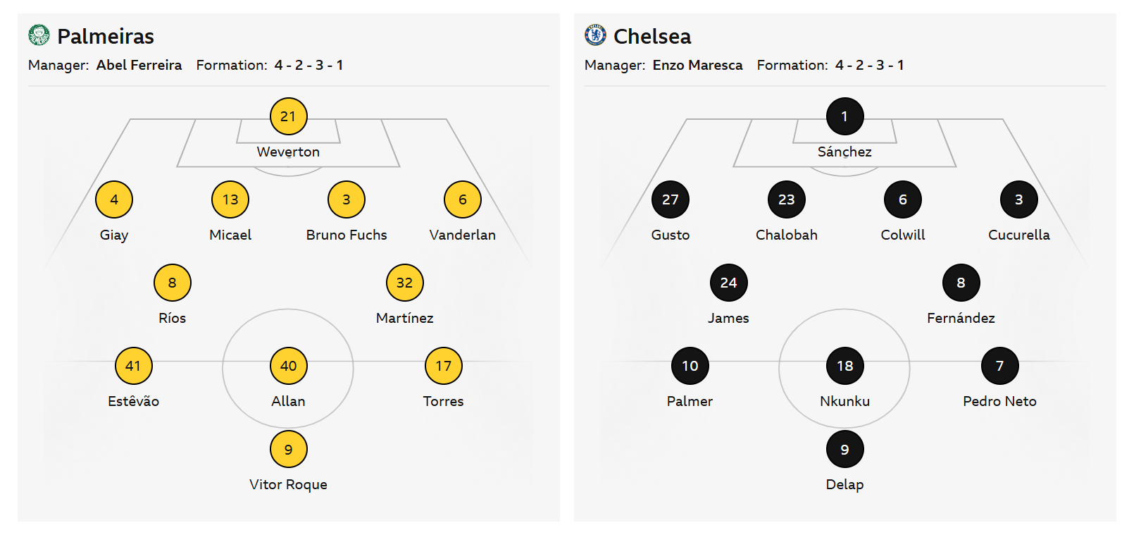1141x535 pixels.
Task: Select Delap's number 9 circle
Action: pyautogui.click(x=844, y=449)
